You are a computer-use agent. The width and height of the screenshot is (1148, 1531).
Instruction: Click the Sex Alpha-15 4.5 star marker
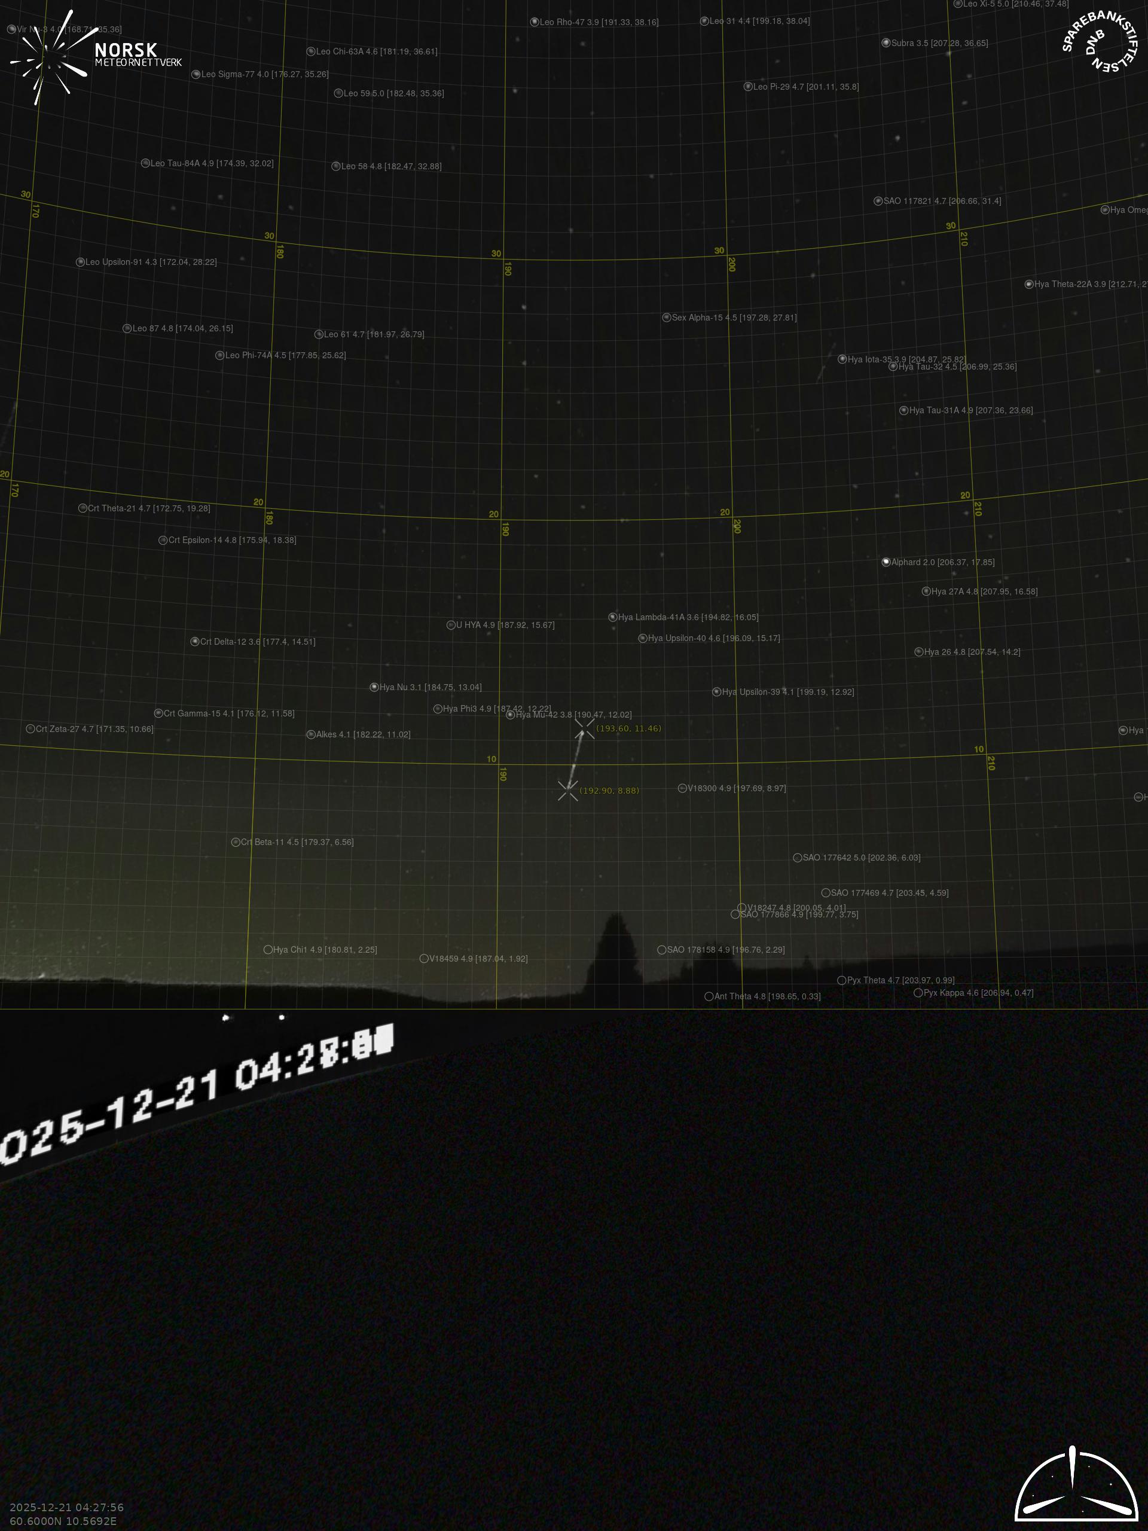tap(667, 318)
